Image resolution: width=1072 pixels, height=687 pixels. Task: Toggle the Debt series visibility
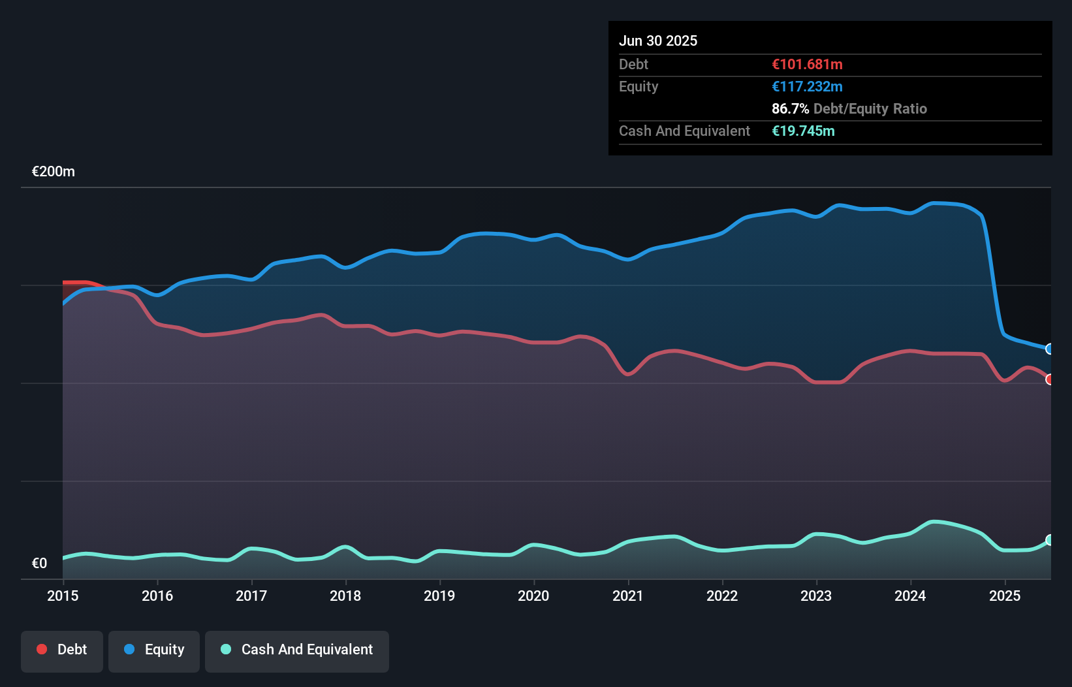[62, 650]
